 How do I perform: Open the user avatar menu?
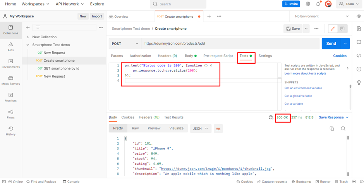328,4
